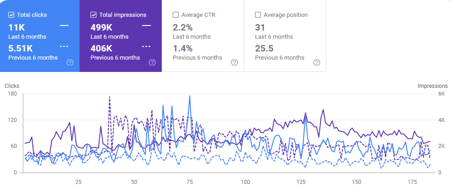The width and height of the screenshot is (452, 188).
Task: Click the 25.5 previous position value
Action: coord(264,48)
